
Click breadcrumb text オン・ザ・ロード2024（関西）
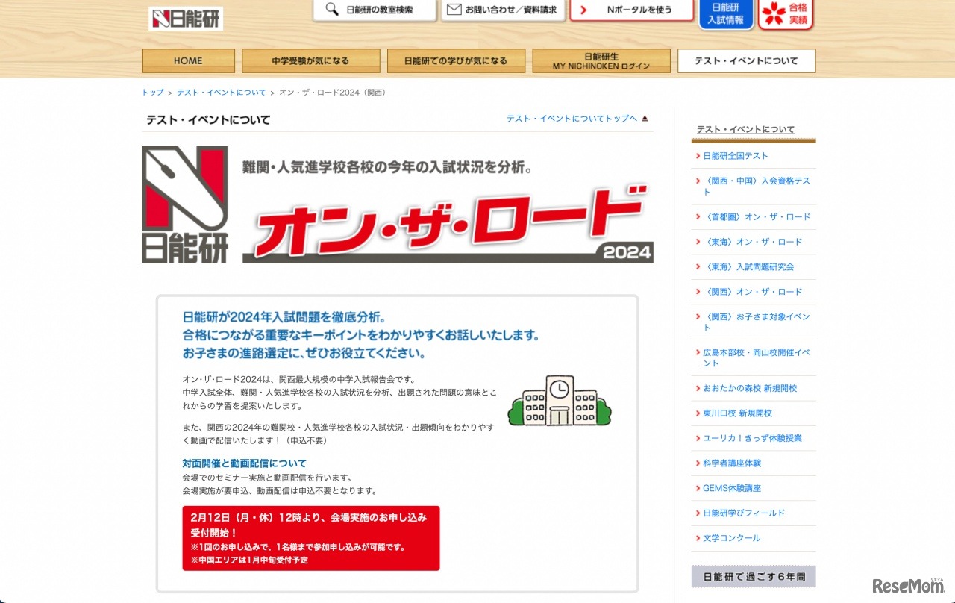pyautogui.click(x=332, y=93)
